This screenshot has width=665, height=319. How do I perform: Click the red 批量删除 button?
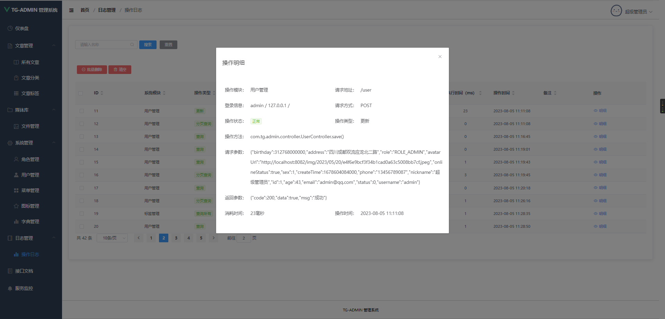click(92, 69)
